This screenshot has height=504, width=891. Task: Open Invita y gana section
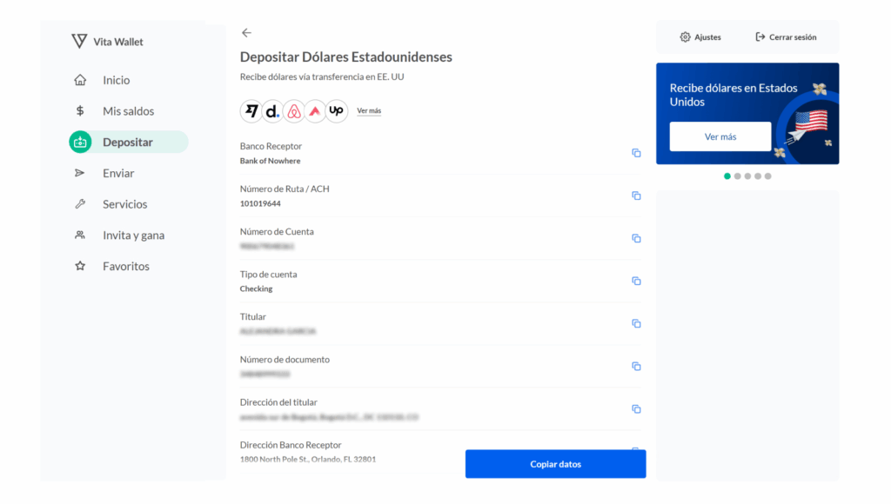pyautogui.click(x=133, y=235)
